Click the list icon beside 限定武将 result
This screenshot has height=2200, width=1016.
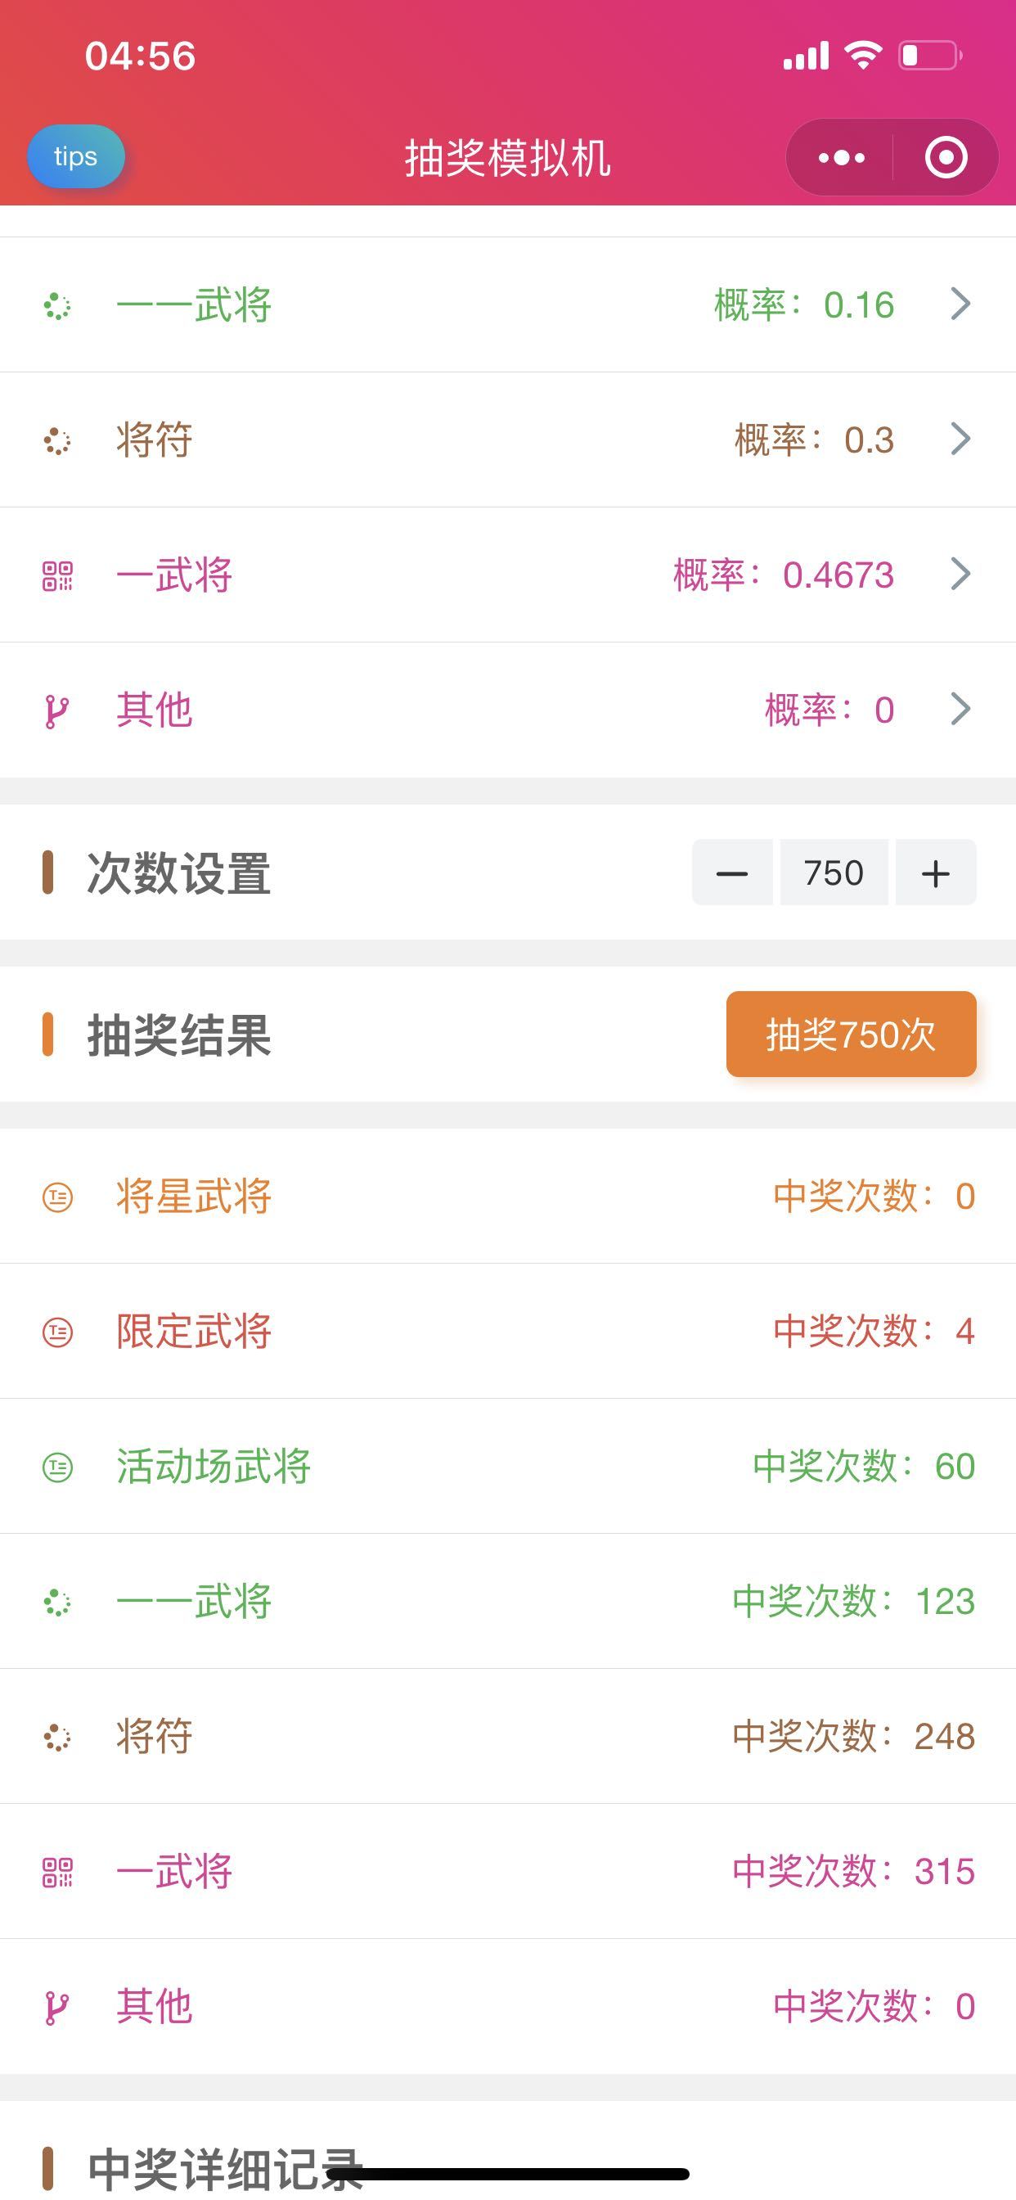click(57, 1332)
